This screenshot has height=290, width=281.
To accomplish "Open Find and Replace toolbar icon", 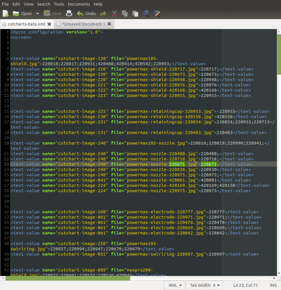I will tap(157, 14).
